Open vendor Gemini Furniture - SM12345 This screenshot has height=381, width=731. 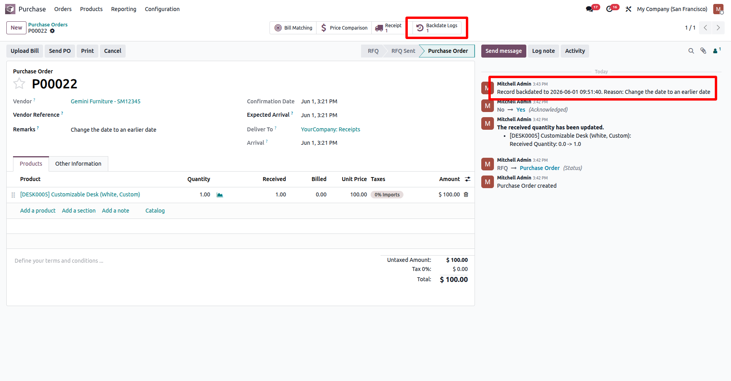tap(106, 101)
